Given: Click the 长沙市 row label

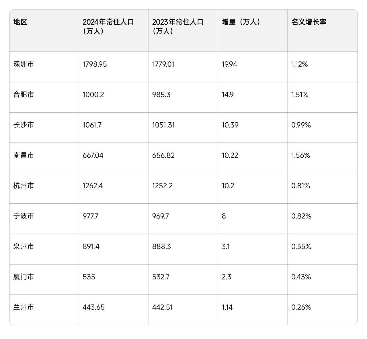Looking at the screenshot, I should (x=24, y=125).
